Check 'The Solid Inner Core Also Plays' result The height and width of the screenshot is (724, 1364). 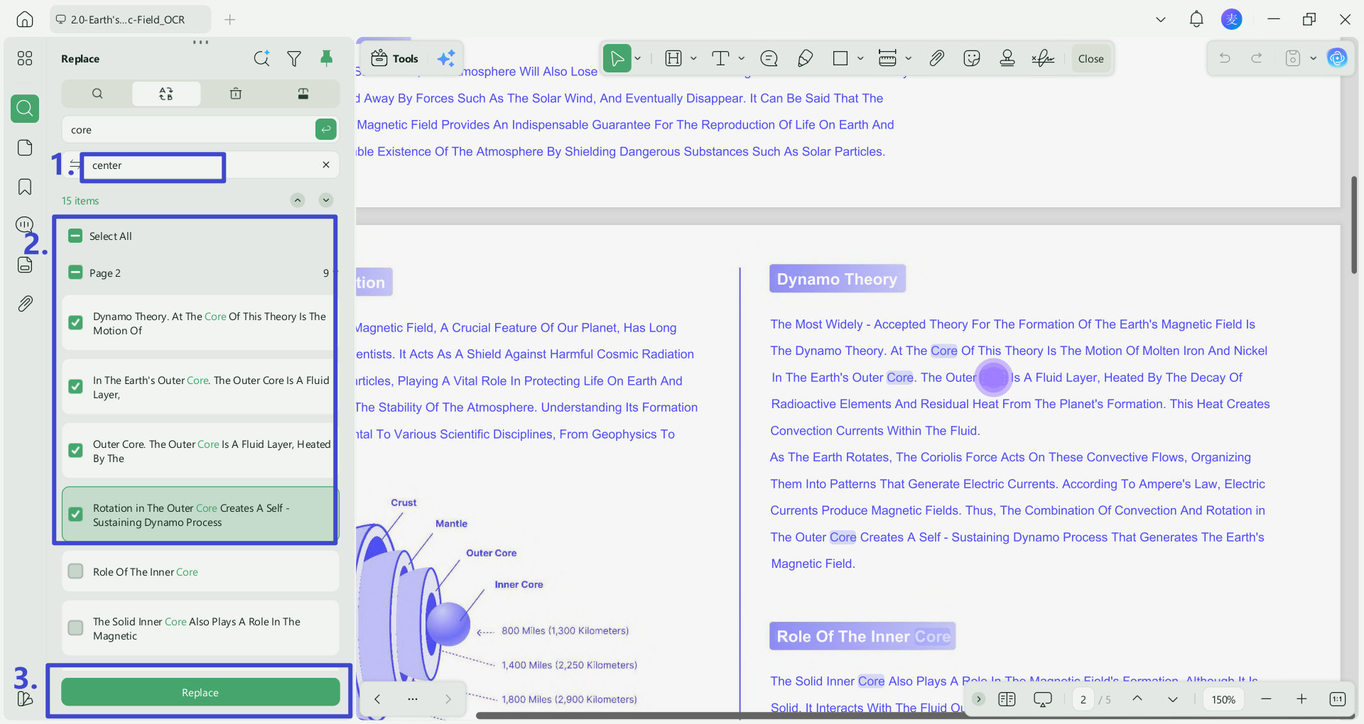[x=75, y=628]
